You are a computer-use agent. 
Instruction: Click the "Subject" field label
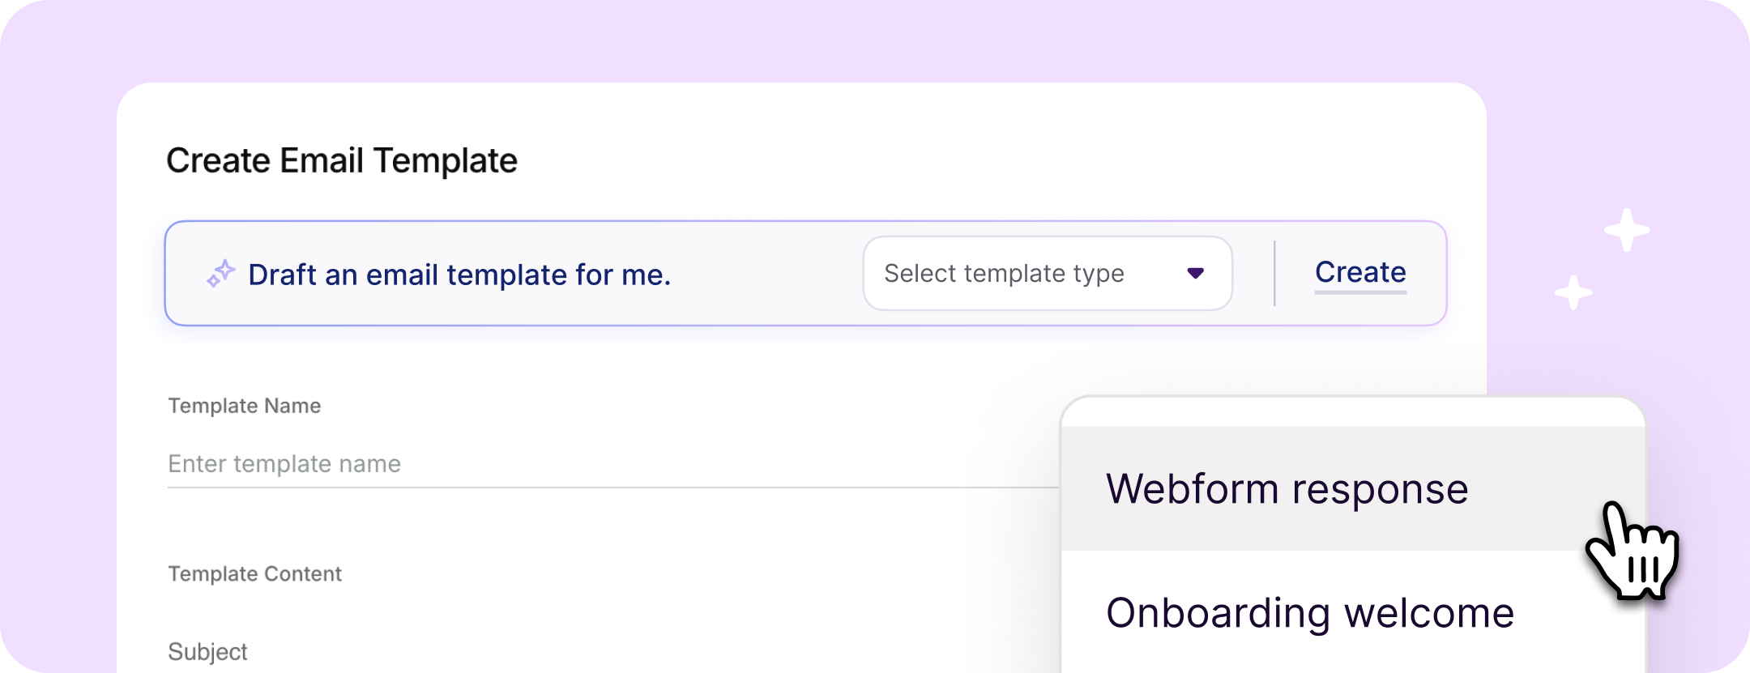[207, 652]
